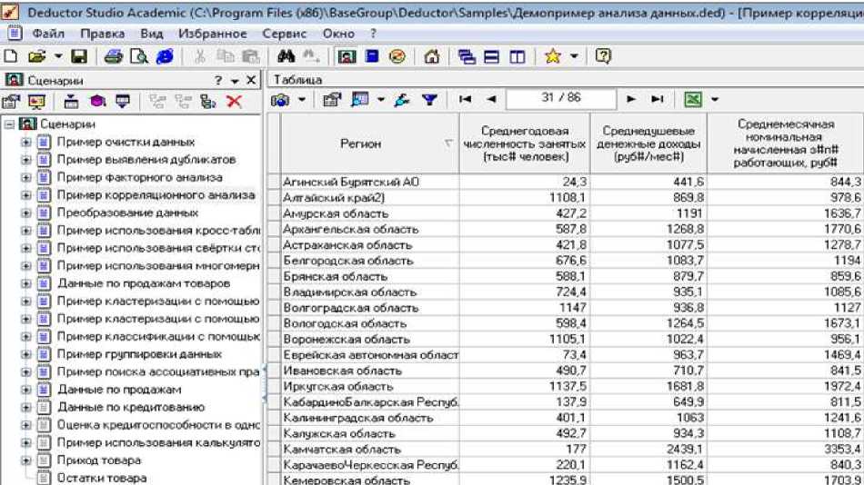Go to the next record arrow
The image size is (864, 485).
[631, 99]
